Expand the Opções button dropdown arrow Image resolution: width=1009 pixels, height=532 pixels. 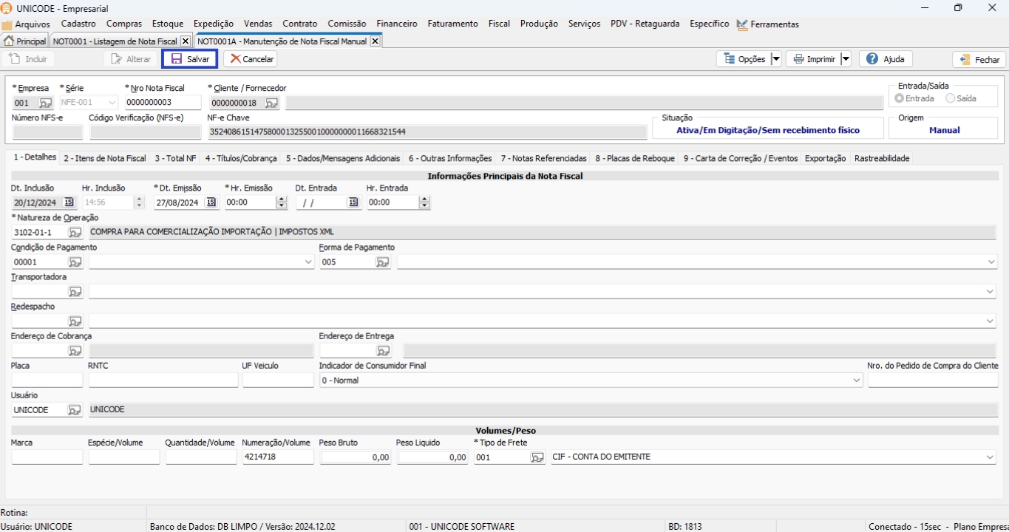[x=775, y=59]
